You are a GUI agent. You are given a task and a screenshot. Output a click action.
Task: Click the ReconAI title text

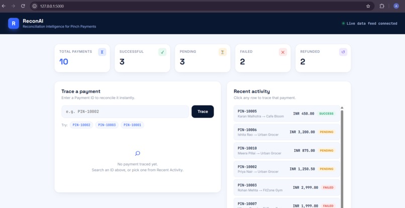(33, 21)
